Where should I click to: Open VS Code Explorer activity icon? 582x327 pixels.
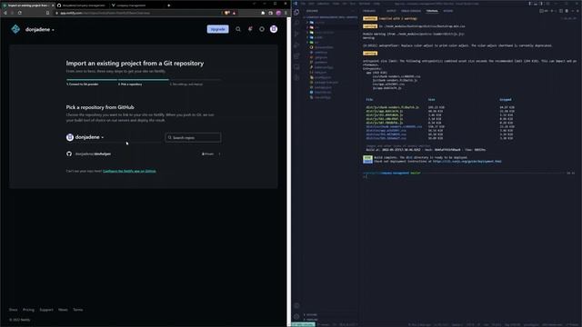click(296, 12)
